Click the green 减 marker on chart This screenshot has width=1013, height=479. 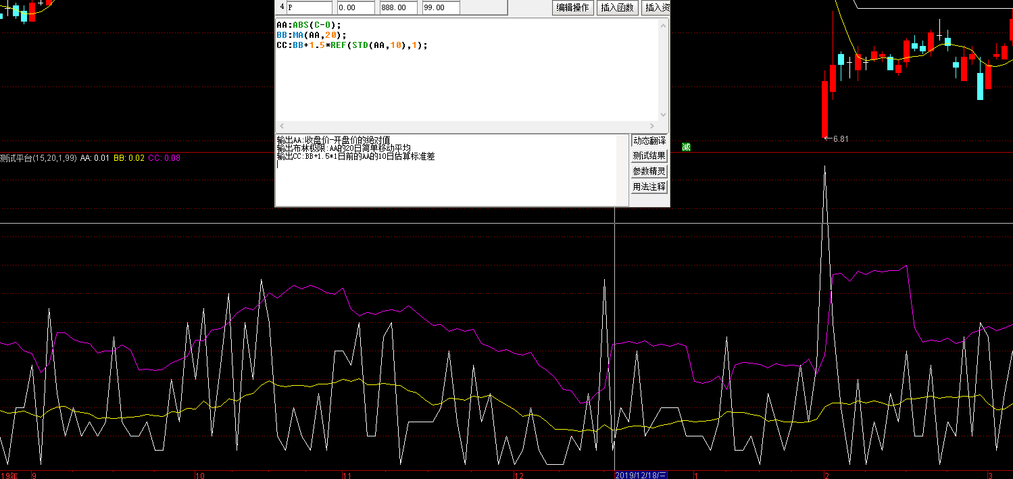(x=686, y=147)
